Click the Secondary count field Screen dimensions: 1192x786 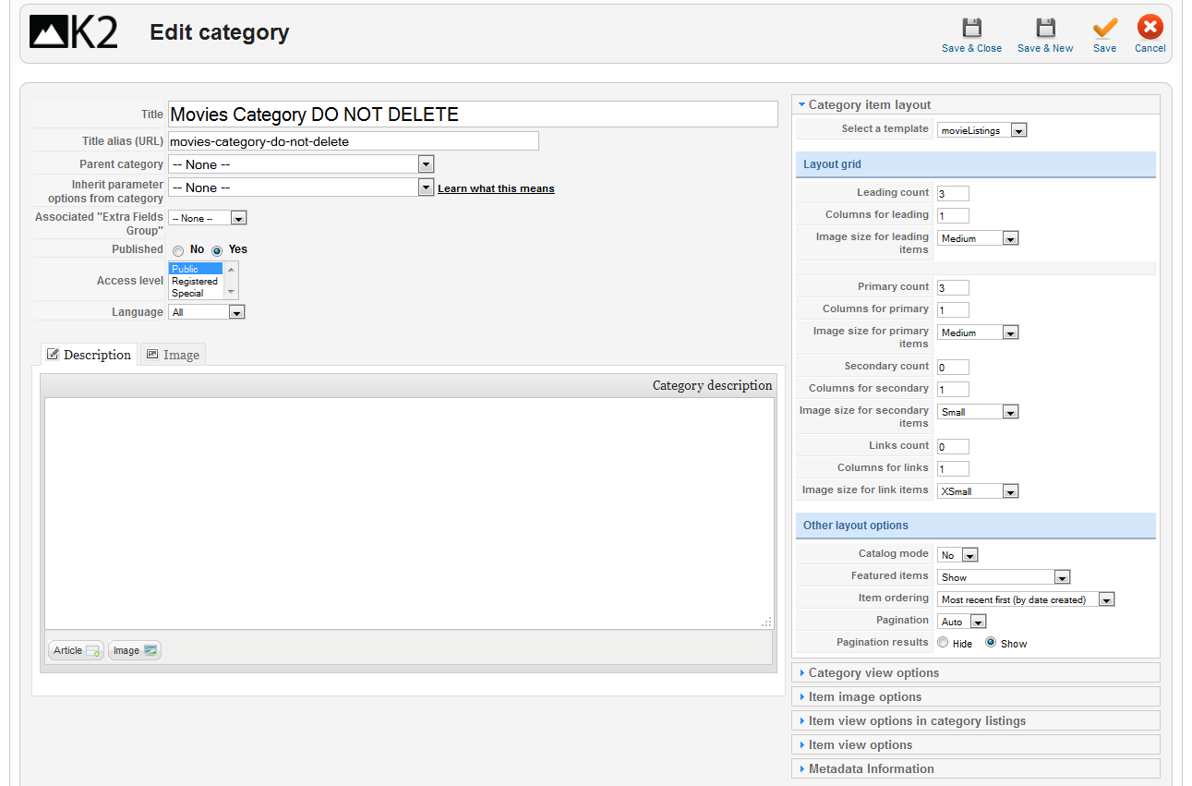(x=953, y=368)
